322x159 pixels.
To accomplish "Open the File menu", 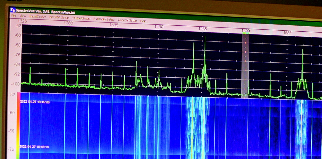I will point(14,16).
